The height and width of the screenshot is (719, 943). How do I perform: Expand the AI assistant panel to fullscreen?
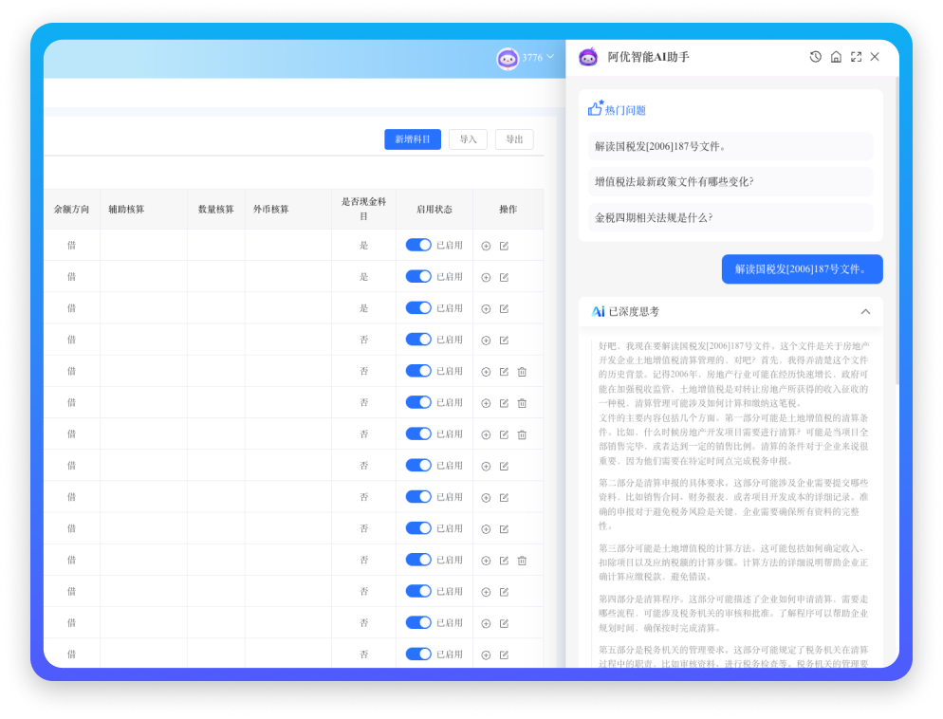[x=856, y=57]
